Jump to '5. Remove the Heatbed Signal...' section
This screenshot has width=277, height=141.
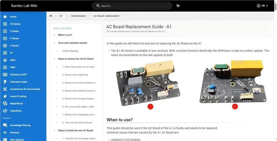click(79, 99)
